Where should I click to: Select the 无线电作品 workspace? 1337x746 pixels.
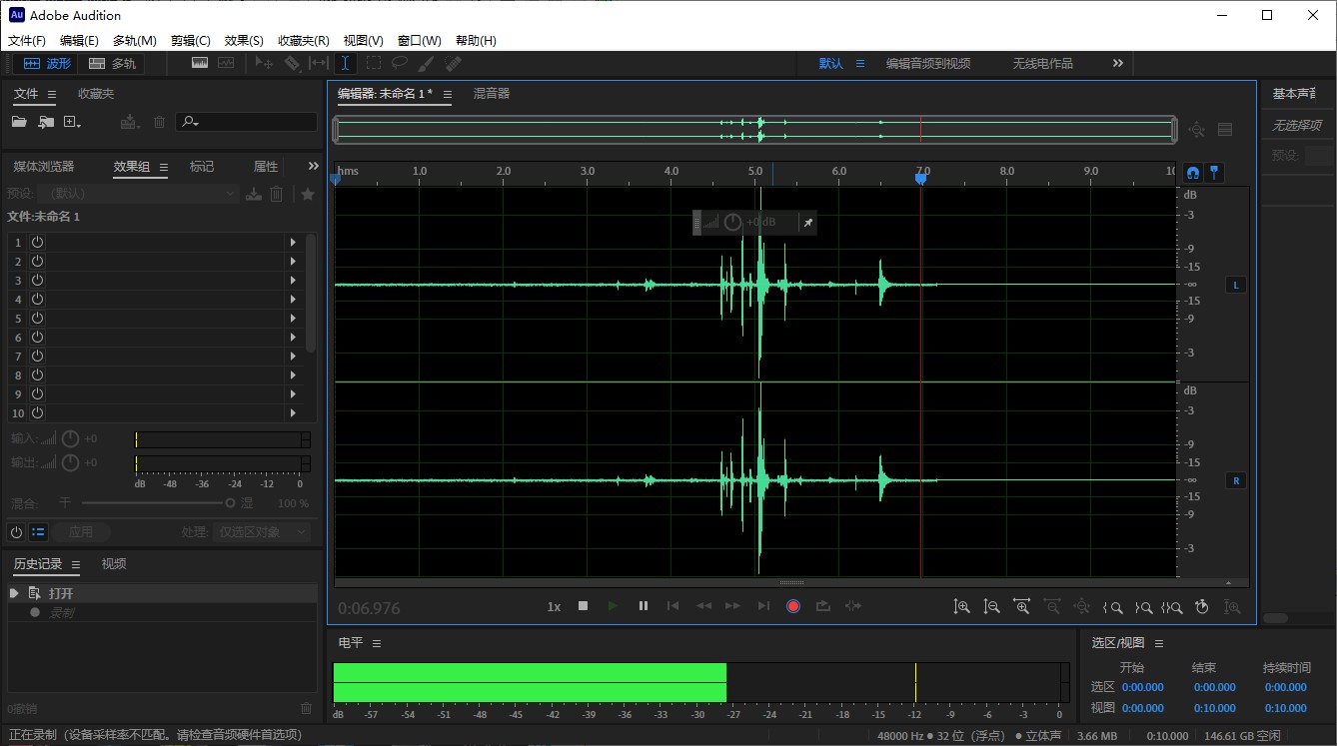[1042, 63]
